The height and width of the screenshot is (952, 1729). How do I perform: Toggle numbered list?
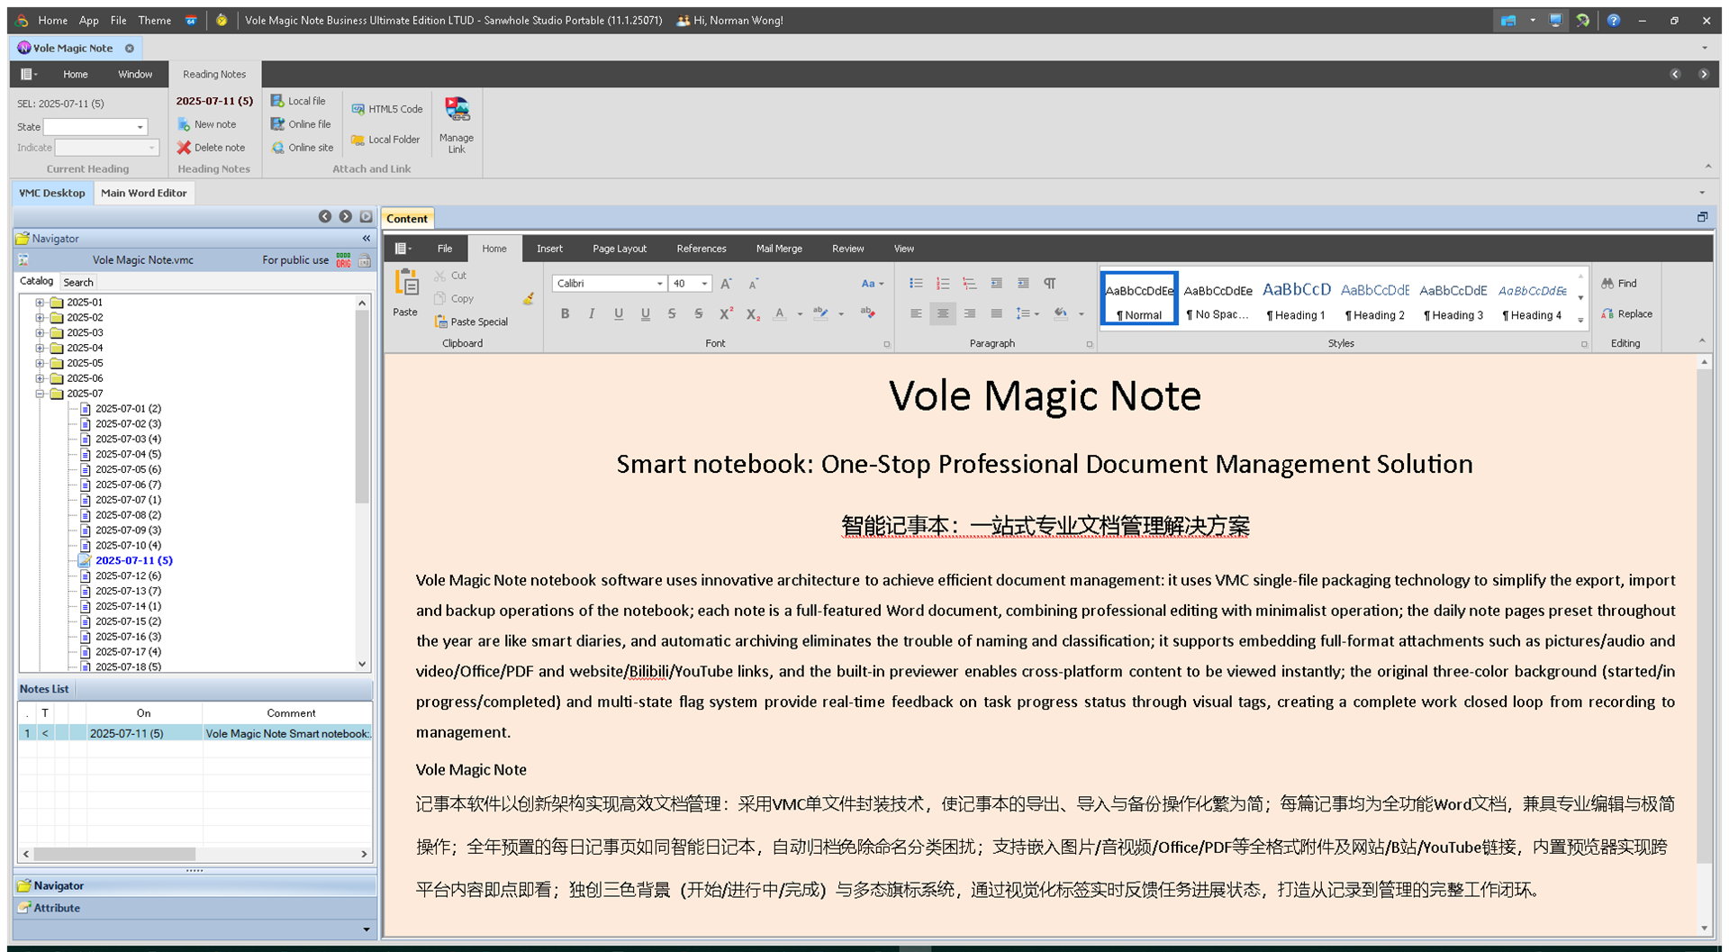[x=943, y=284]
